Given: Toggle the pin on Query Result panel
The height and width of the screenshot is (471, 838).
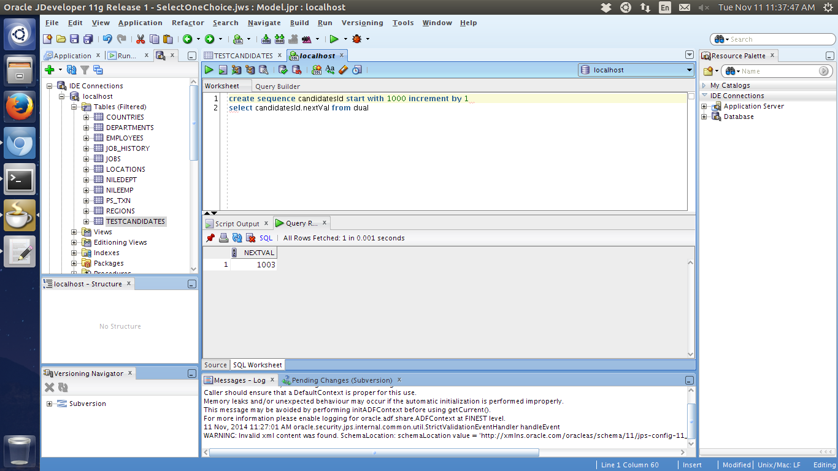Looking at the screenshot, I should tap(210, 238).
